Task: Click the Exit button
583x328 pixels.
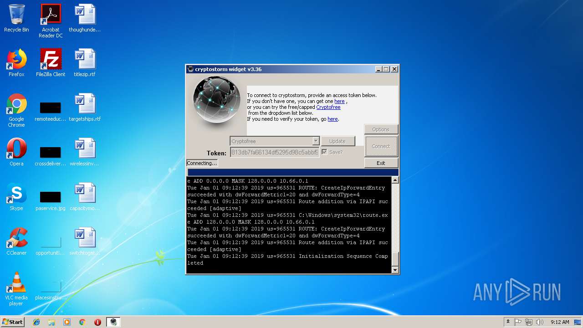Action: [x=381, y=163]
